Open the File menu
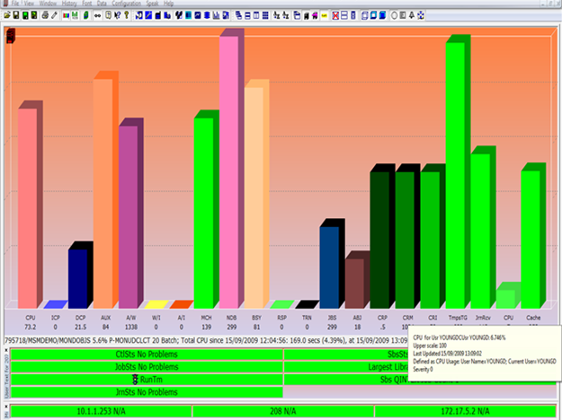 pyautogui.click(x=14, y=4)
